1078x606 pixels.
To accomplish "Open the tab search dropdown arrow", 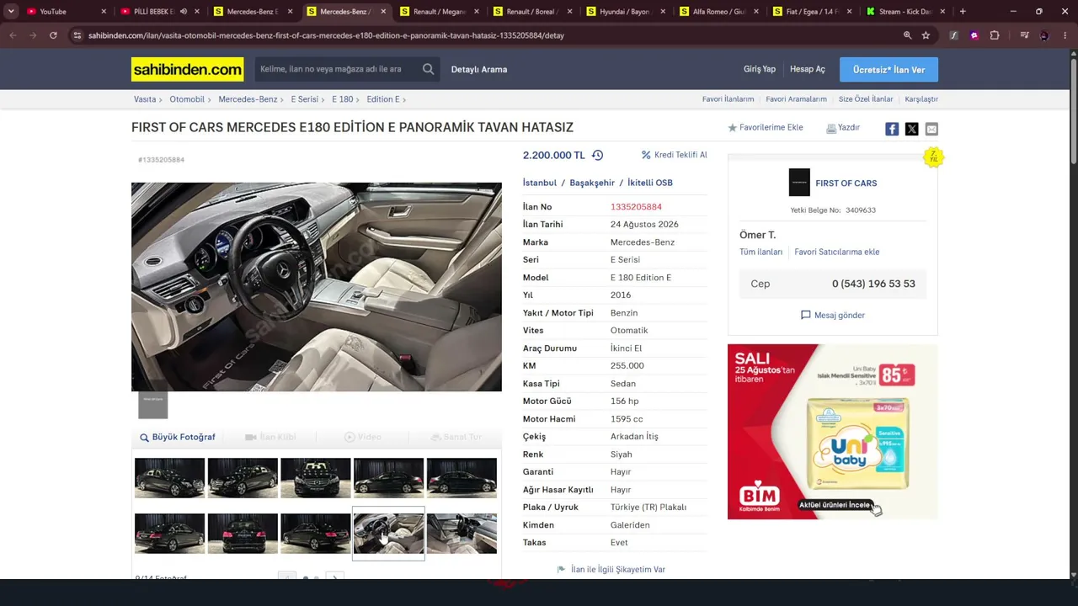I will tap(11, 12).
